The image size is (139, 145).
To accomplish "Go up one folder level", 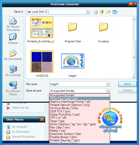I will click(102, 12).
